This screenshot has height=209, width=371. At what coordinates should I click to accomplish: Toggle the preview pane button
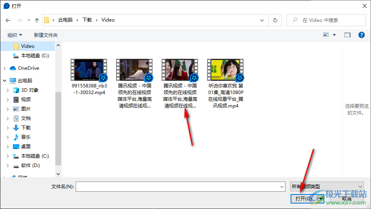347,35
